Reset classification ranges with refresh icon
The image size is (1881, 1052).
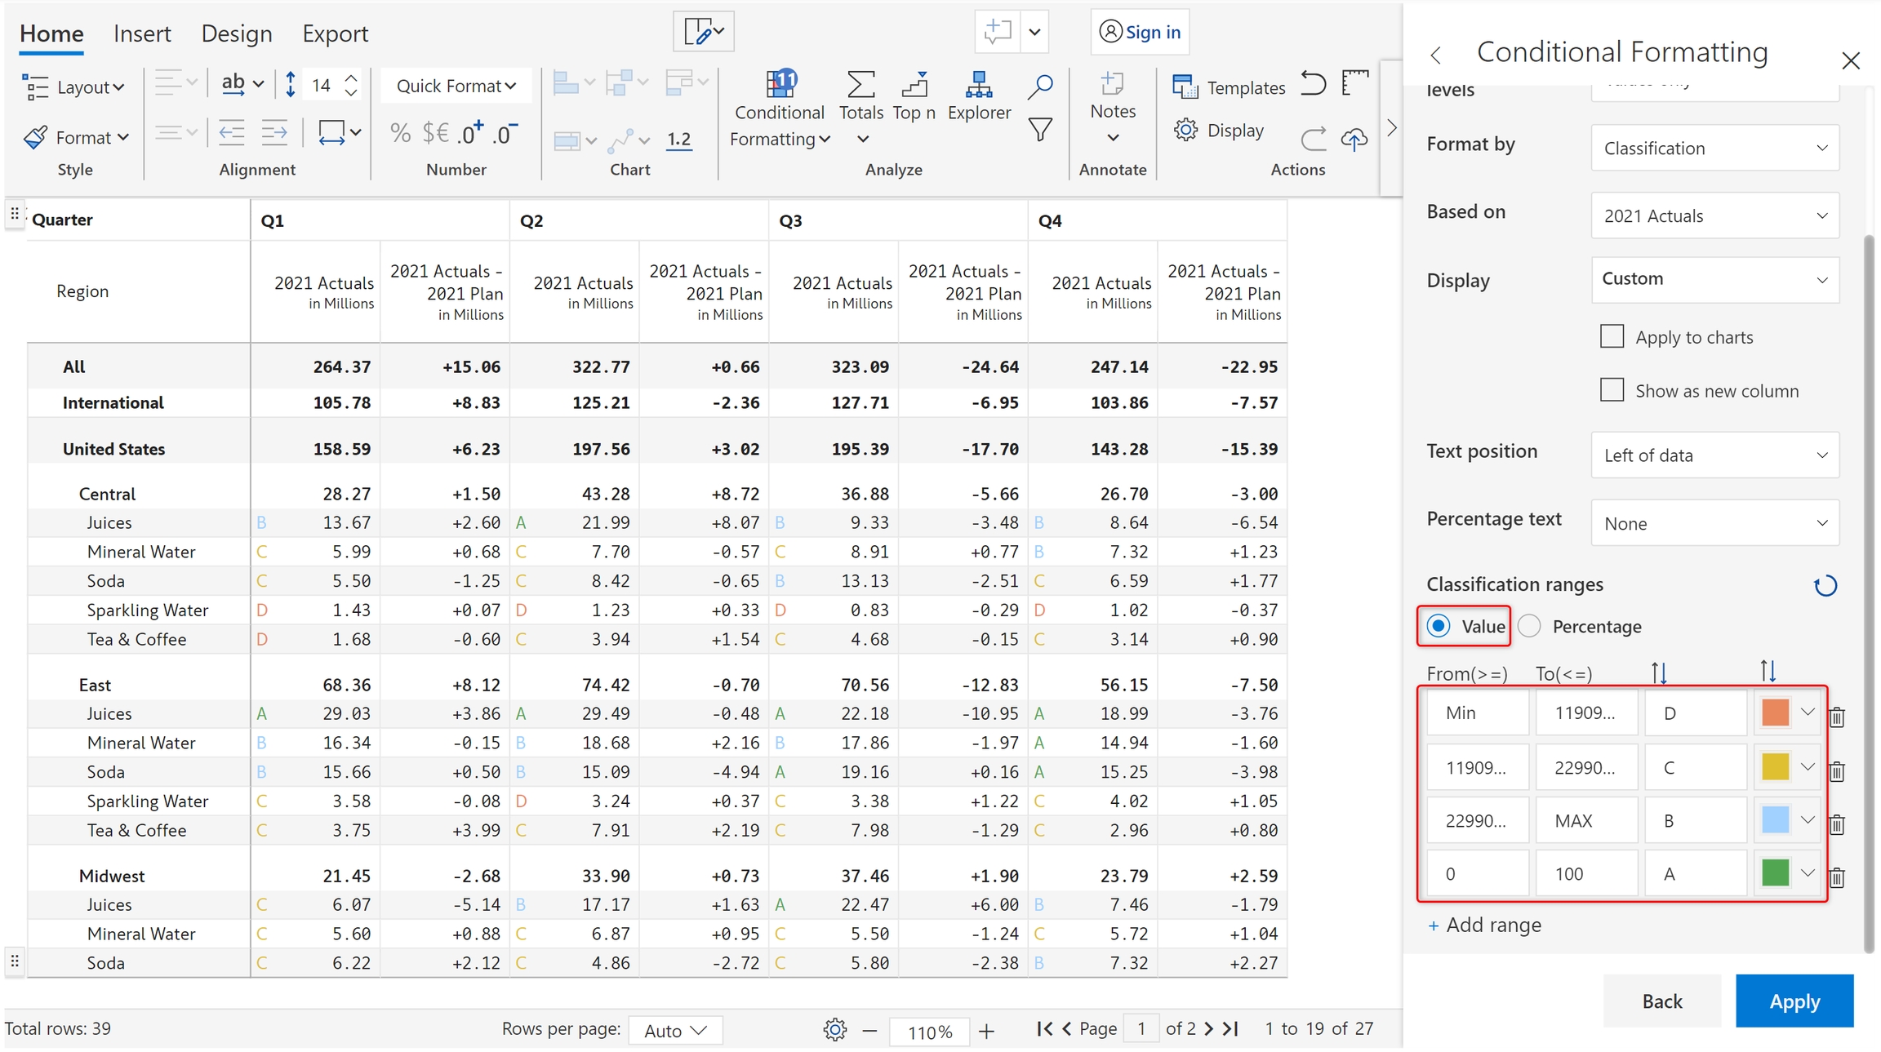pyautogui.click(x=1825, y=586)
